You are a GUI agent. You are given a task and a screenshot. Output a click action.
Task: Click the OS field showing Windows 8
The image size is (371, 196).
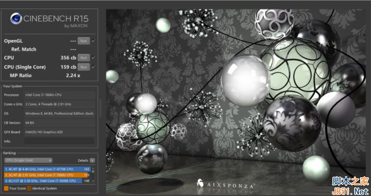coord(59,113)
